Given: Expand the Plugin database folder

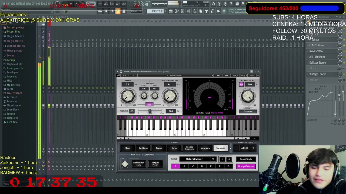Looking at the screenshot, I should pyautogui.click(x=14, y=36).
